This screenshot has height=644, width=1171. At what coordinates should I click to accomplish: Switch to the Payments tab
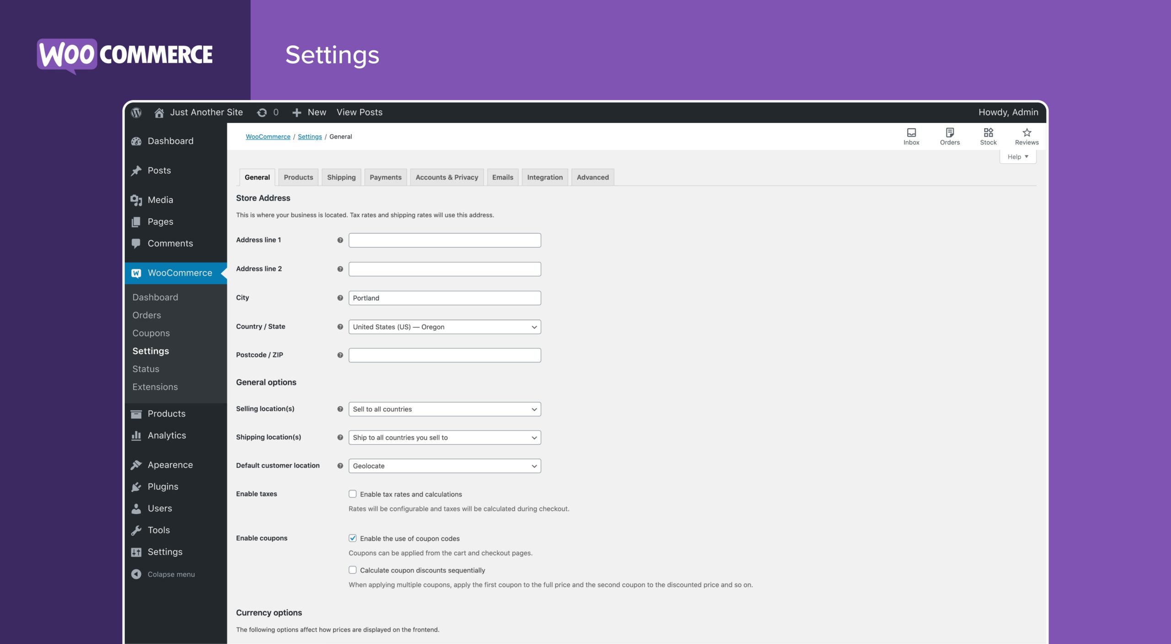point(386,176)
